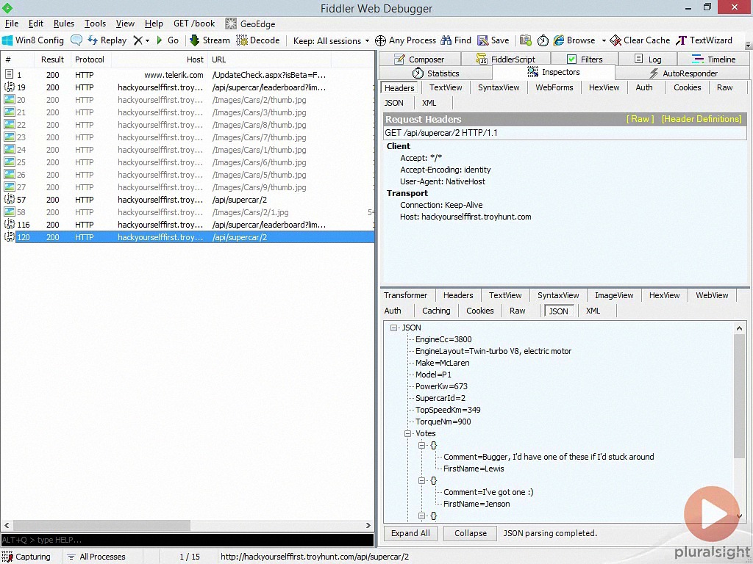Click All Processes filter in status bar
This screenshot has height=564, width=753.
pos(96,557)
